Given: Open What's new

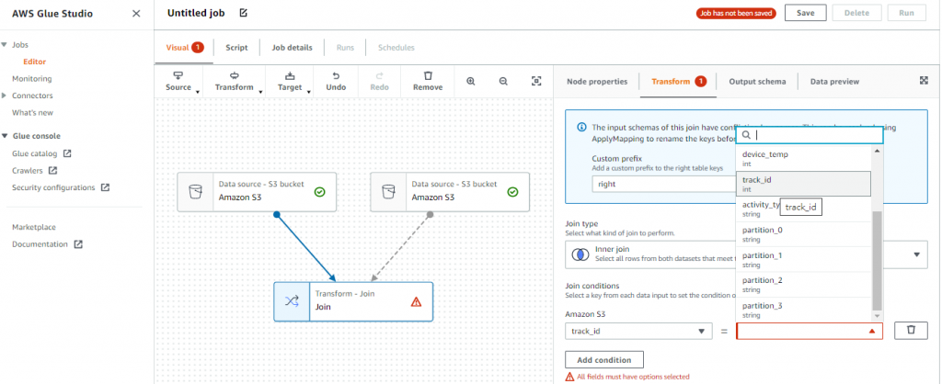Looking at the screenshot, I should coord(32,112).
